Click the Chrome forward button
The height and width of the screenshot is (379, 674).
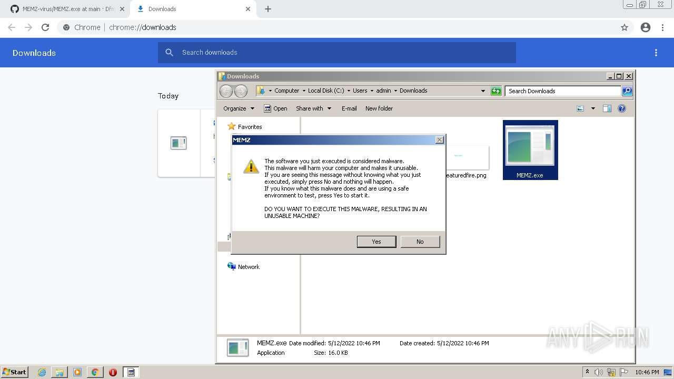pyautogui.click(x=28, y=27)
